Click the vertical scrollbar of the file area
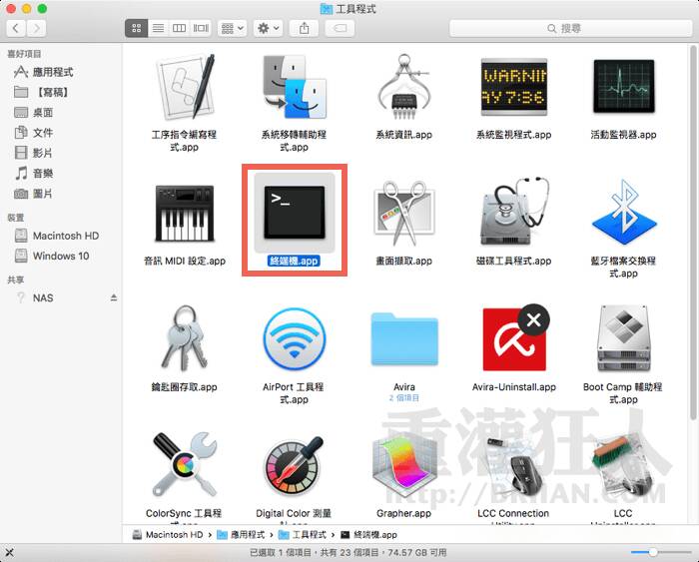This screenshot has width=699, height=562. point(693,232)
